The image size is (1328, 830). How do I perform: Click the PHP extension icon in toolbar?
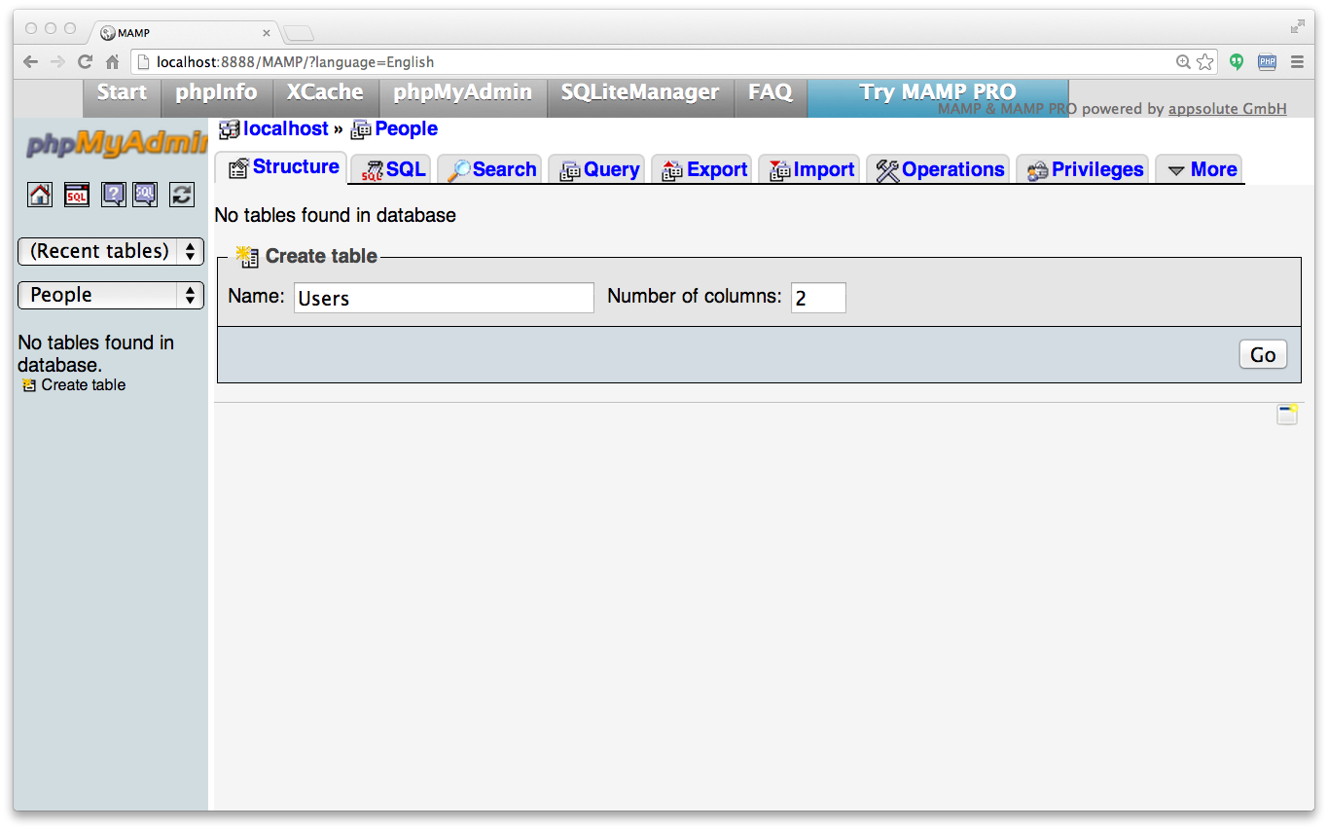click(x=1267, y=61)
